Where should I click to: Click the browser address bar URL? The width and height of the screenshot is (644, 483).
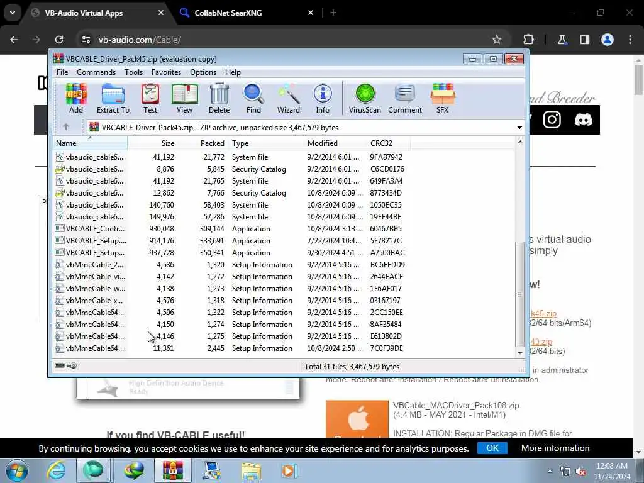click(140, 40)
